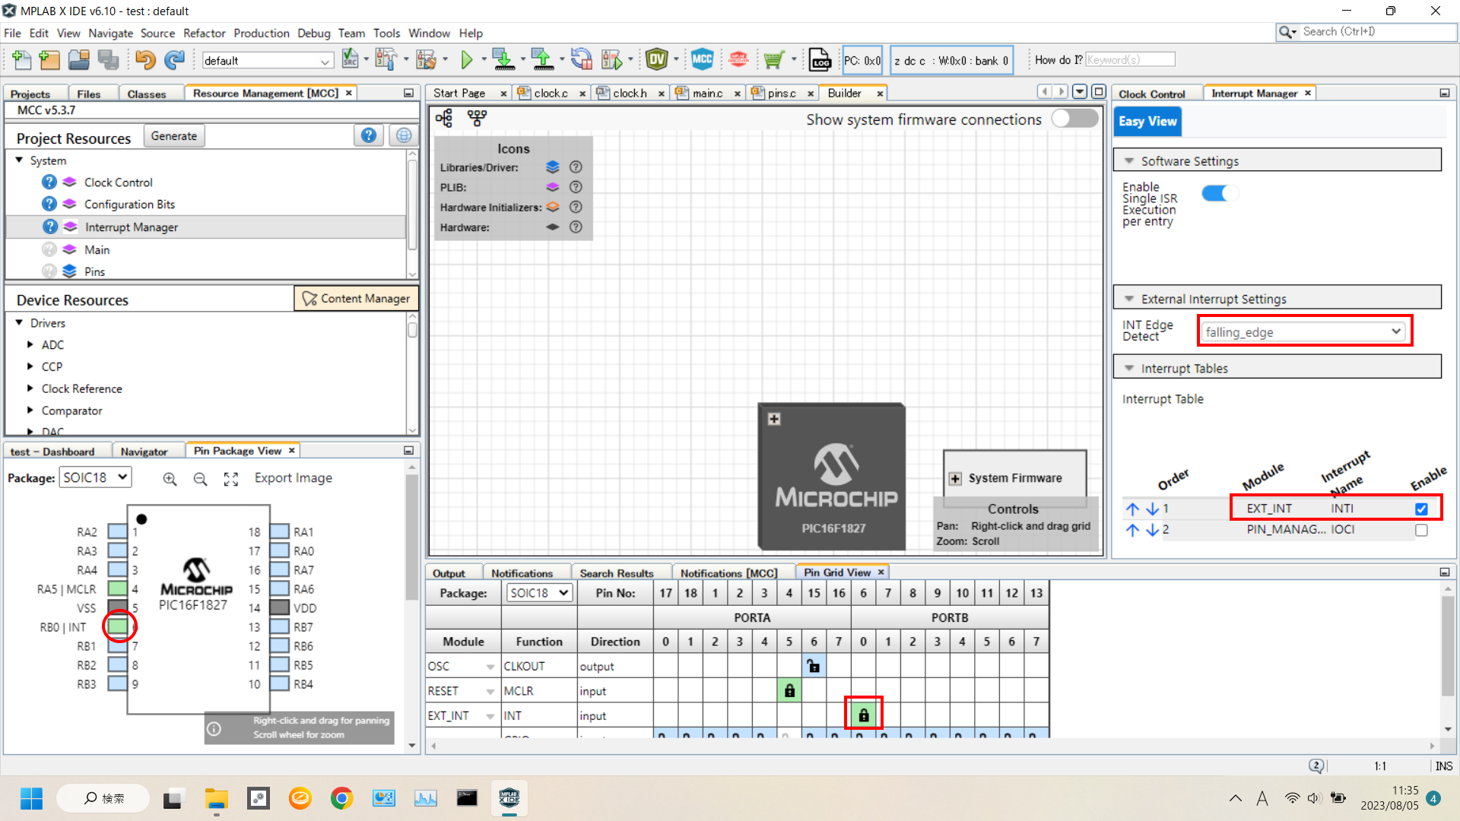Zoom in on the pin package view
This screenshot has height=821, width=1460.
click(x=170, y=478)
